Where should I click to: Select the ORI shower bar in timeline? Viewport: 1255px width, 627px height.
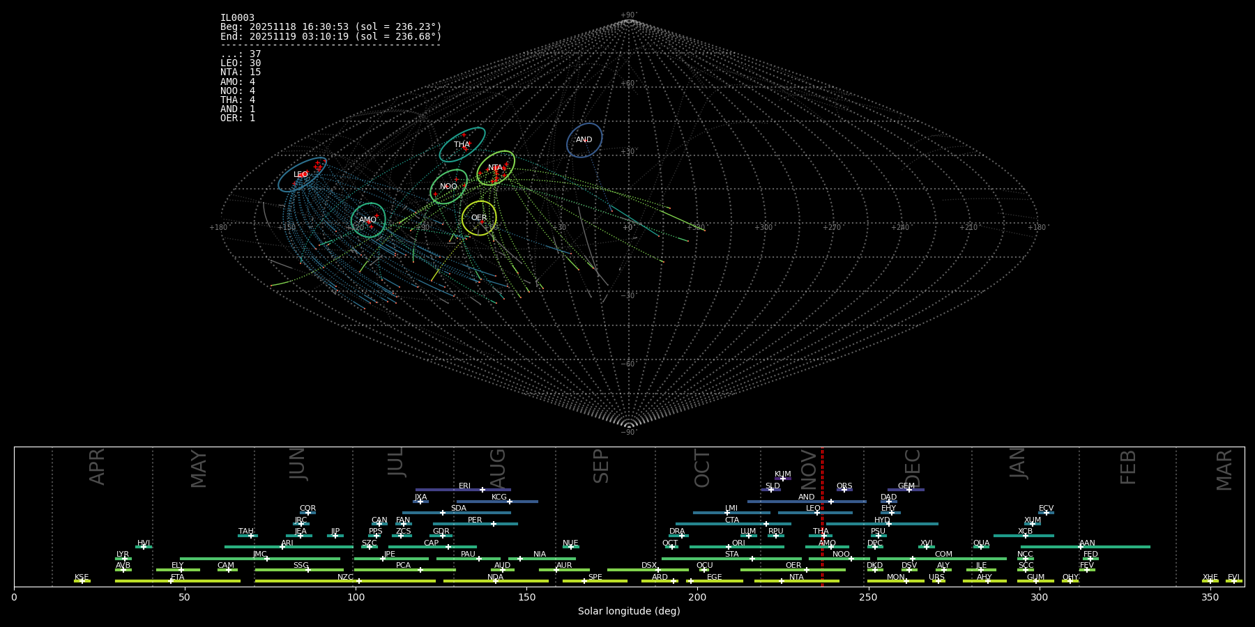(736, 547)
